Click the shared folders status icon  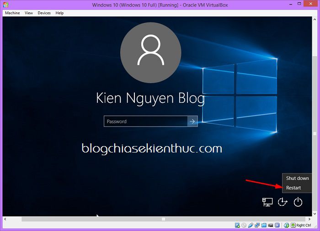264,225
